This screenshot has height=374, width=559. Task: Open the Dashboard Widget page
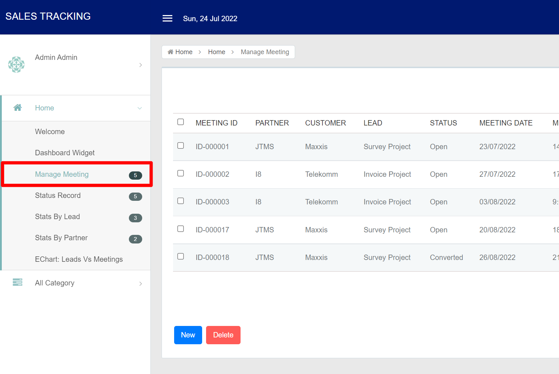[65, 153]
